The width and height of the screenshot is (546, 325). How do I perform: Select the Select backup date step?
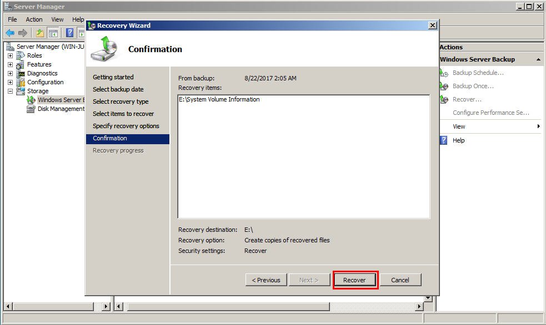click(118, 89)
